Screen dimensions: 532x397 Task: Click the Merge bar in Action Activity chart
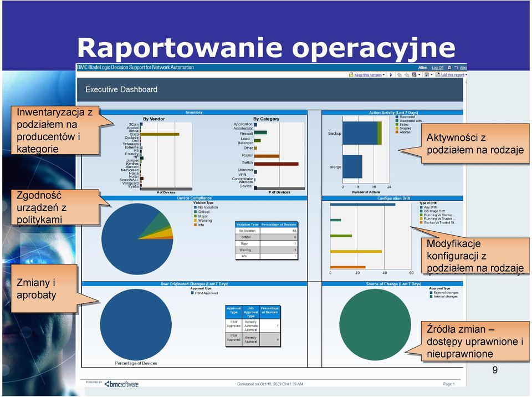352,167
